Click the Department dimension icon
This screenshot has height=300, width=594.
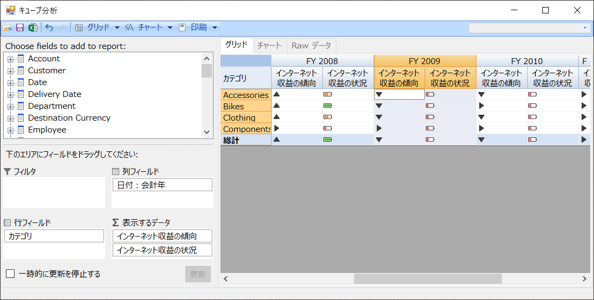click(21, 106)
